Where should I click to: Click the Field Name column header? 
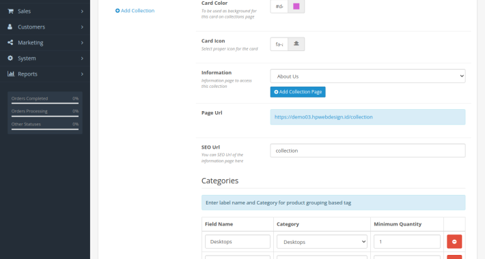click(219, 224)
